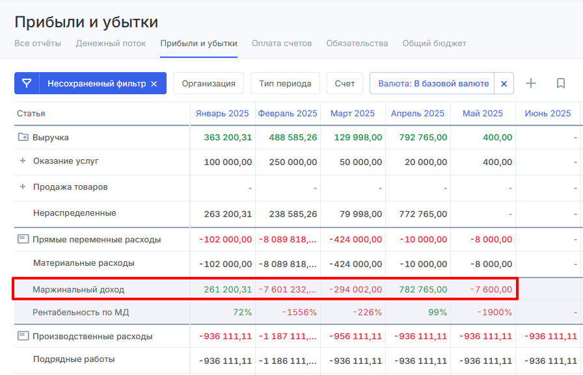Screen dimensions: 583x375
Task: Click the Прямые переменные расходы group icon
Action: click(x=23, y=239)
